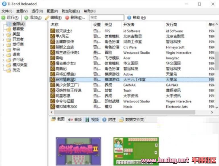219x166 pixels.
Task: Switch to the 数据文件夹 tab
Action: tap(132, 120)
